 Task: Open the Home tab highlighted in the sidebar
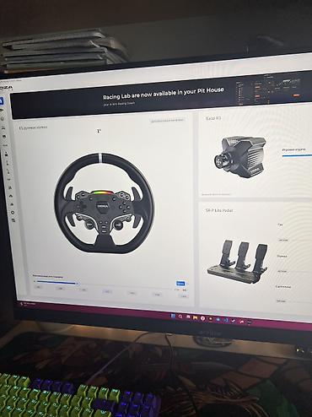[x=2, y=100]
